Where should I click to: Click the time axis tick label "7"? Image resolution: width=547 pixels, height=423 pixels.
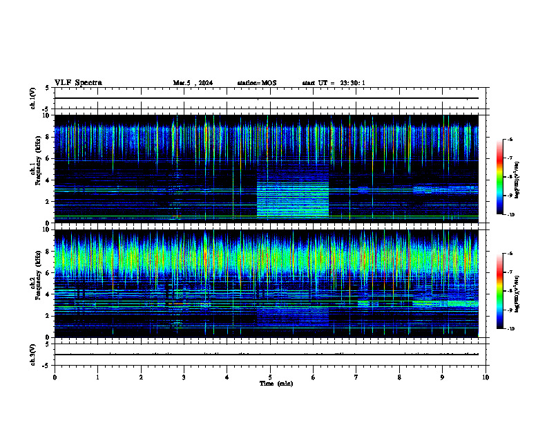pos(356,377)
